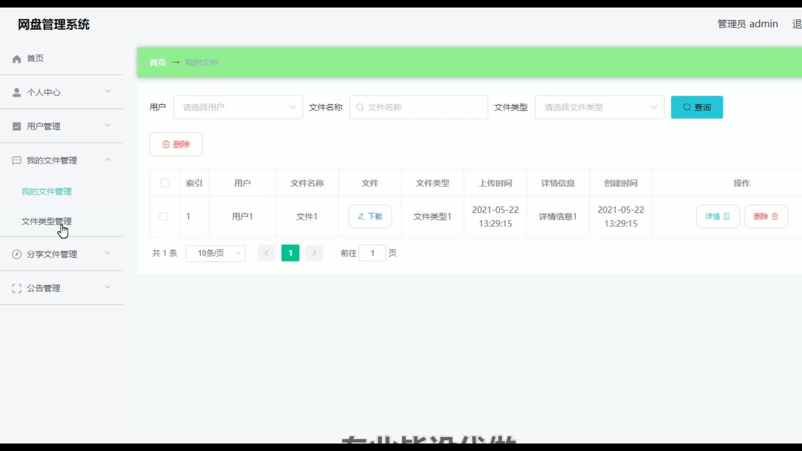Collapse the 我的文件管理 menu chevron
The height and width of the screenshot is (451, 802).
pos(107,160)
